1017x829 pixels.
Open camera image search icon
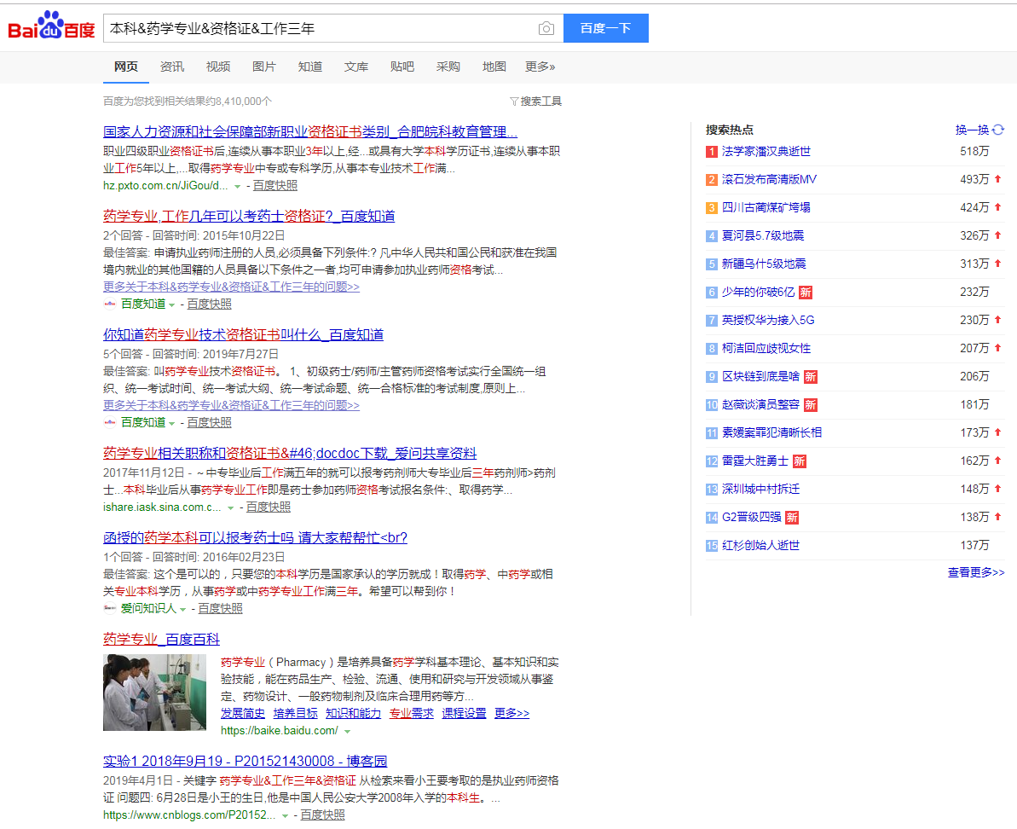pos(546,28)
